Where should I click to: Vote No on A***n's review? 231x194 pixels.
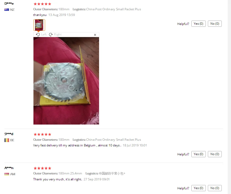click(x=215, y=188)
